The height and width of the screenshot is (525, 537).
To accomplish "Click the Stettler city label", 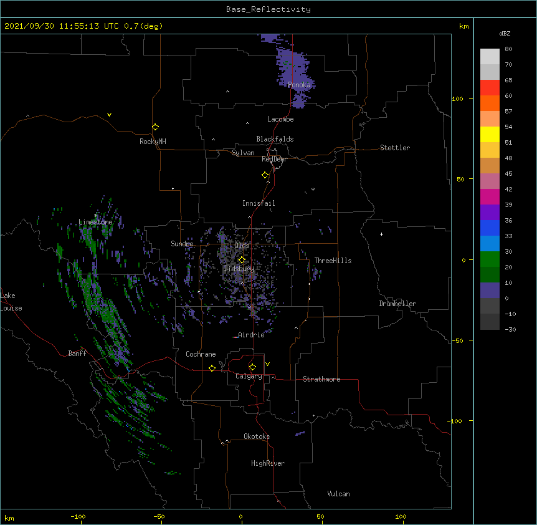I will [395, 148].
